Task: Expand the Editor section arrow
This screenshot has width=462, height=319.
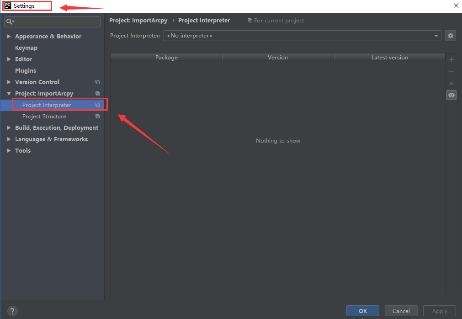Action: 9,59
